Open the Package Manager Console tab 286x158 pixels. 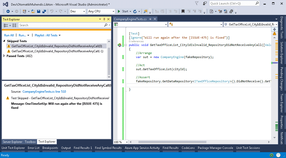tap(215, 148)
